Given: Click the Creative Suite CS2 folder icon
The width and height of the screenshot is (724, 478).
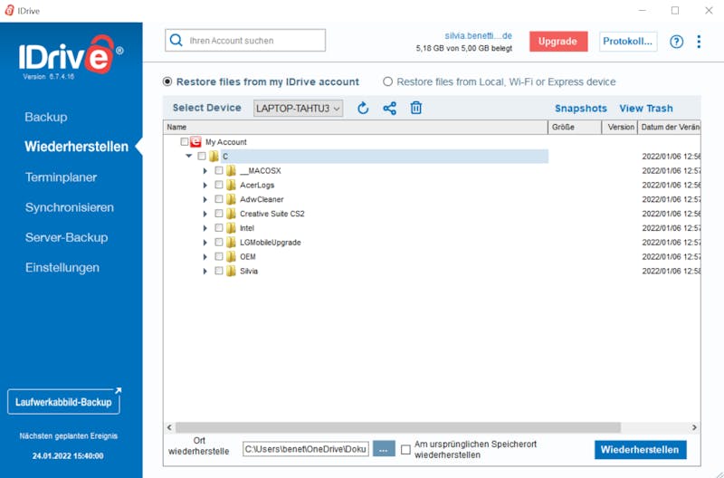Looking at the screenshot, I should click(231, 214).
